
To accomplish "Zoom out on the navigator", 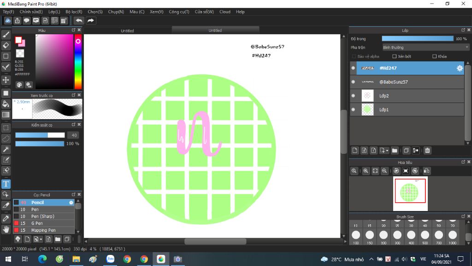I will [384, 171].
